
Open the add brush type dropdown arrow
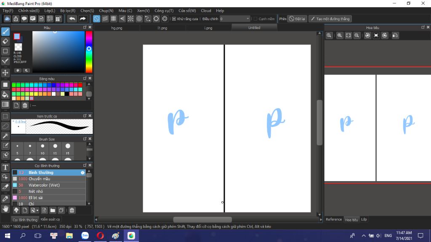click(37, 210)
